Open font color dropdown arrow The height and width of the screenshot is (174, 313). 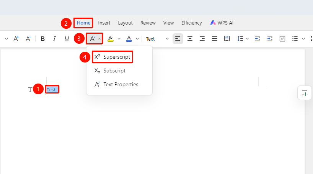[137, 39]
